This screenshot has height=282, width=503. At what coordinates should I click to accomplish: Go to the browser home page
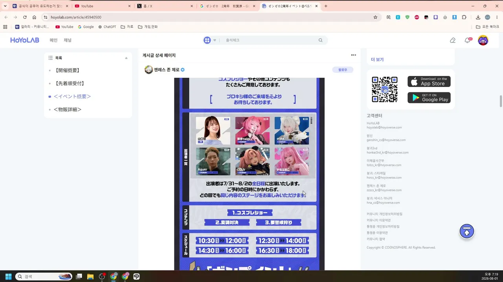pyautogui.click(x=34, y=17)
